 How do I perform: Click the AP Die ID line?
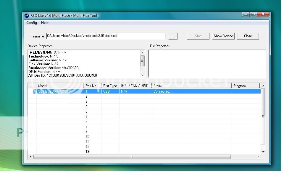coord(63,76)
